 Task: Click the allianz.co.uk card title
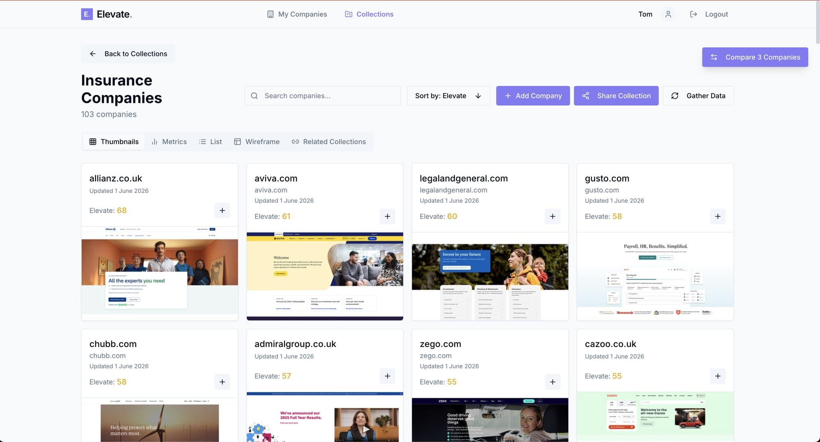tap(116, 179)
